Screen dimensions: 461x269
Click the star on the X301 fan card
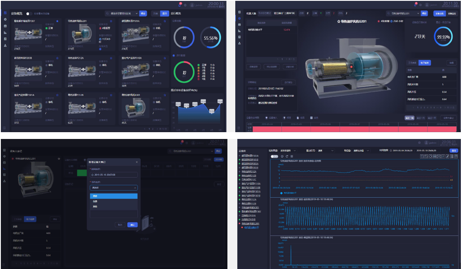164,95
